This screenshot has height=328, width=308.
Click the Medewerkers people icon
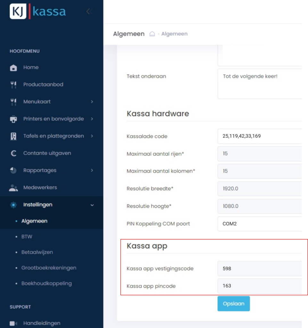click(13, 188)
